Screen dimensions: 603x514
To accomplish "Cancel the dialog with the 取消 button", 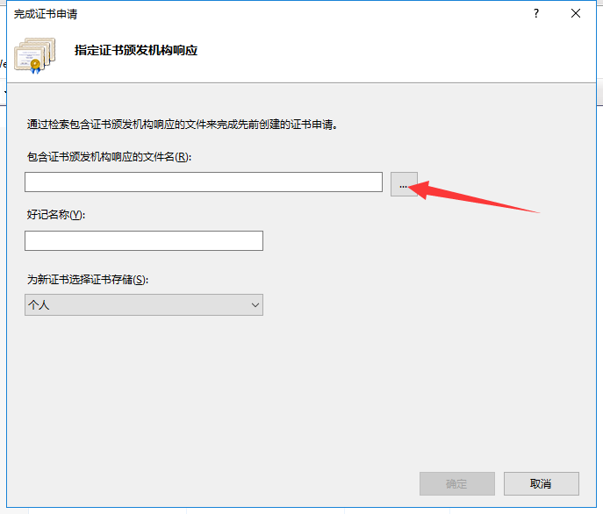I will pyautogui.click(x=541, y=483).
